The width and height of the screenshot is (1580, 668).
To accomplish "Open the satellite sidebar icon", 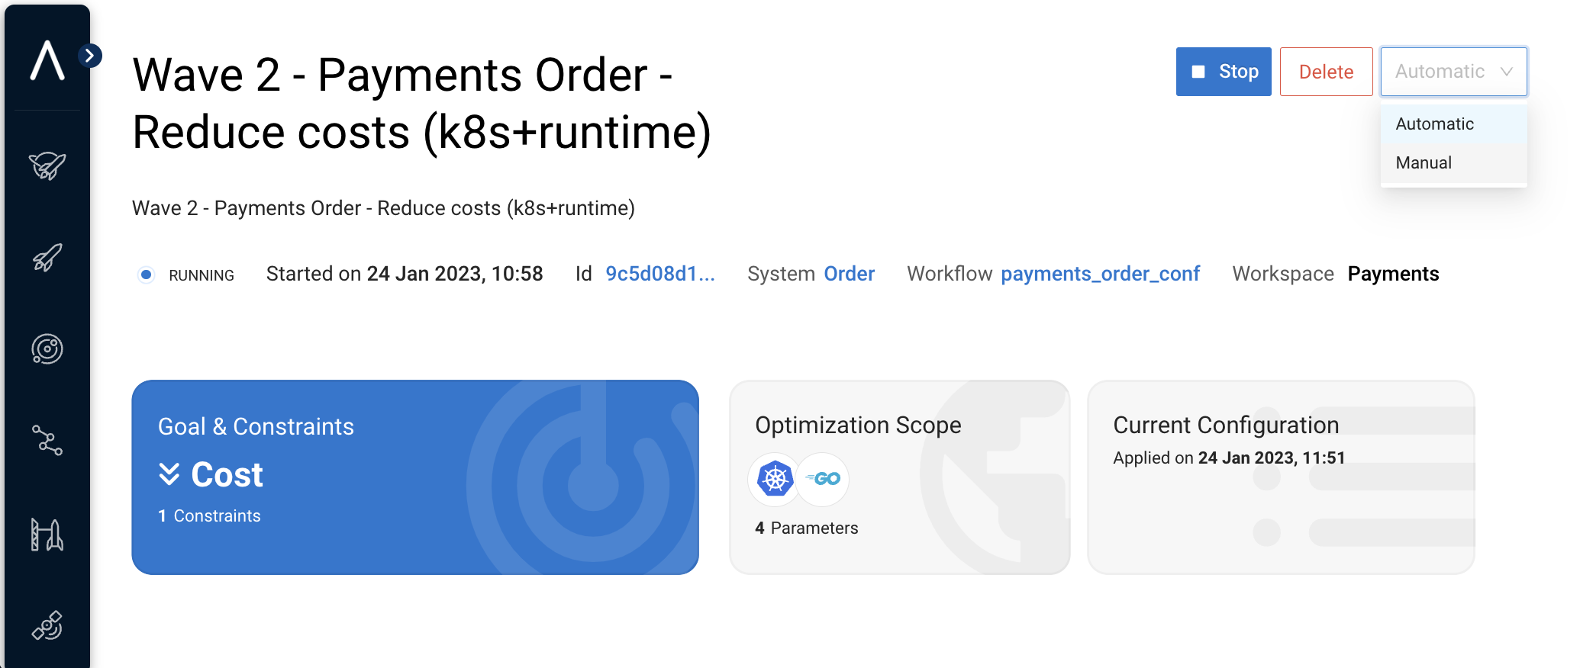I will coord(47,626).
